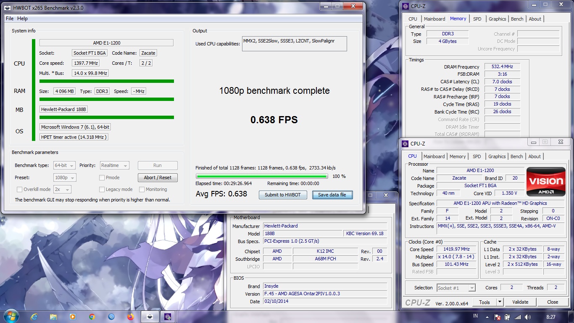
Task: Show hidden tray icons arrow
Action: 487,317
